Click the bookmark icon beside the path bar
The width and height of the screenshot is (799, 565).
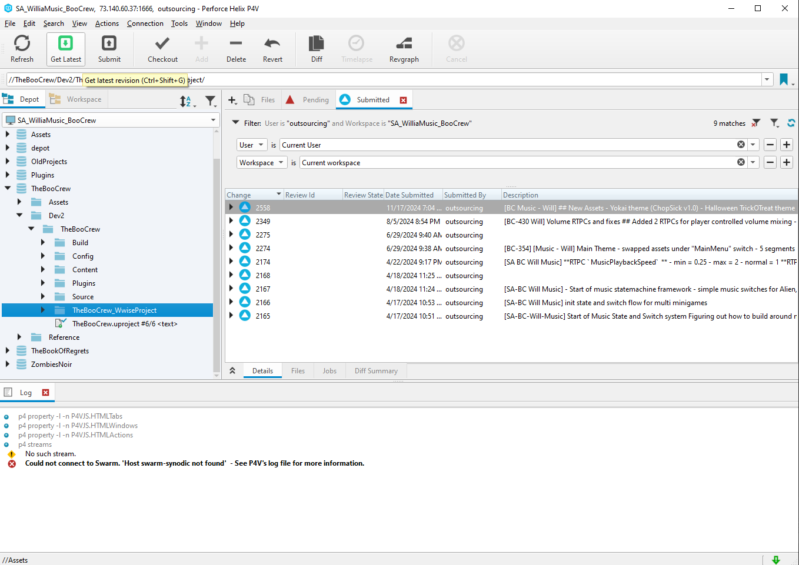point(785,79)
